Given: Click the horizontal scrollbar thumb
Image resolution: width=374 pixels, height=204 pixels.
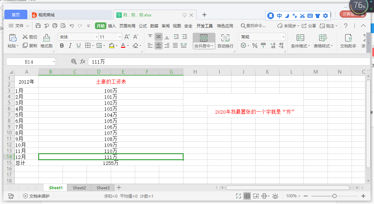Looking at the screenshot, I should [x=287, y=188].
